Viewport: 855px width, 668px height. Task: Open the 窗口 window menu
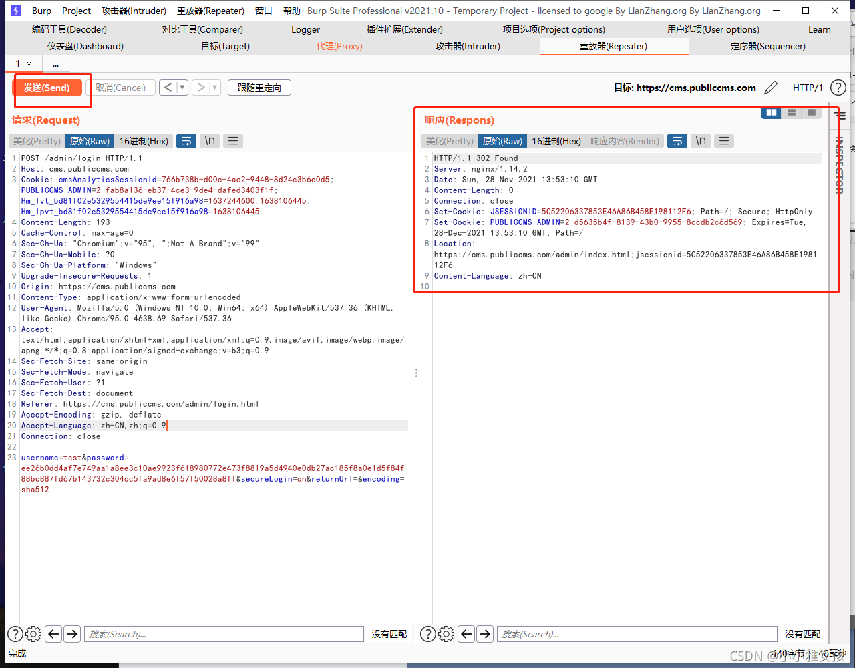coord(264,11)
